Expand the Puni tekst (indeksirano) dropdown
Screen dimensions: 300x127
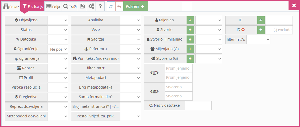131,58
